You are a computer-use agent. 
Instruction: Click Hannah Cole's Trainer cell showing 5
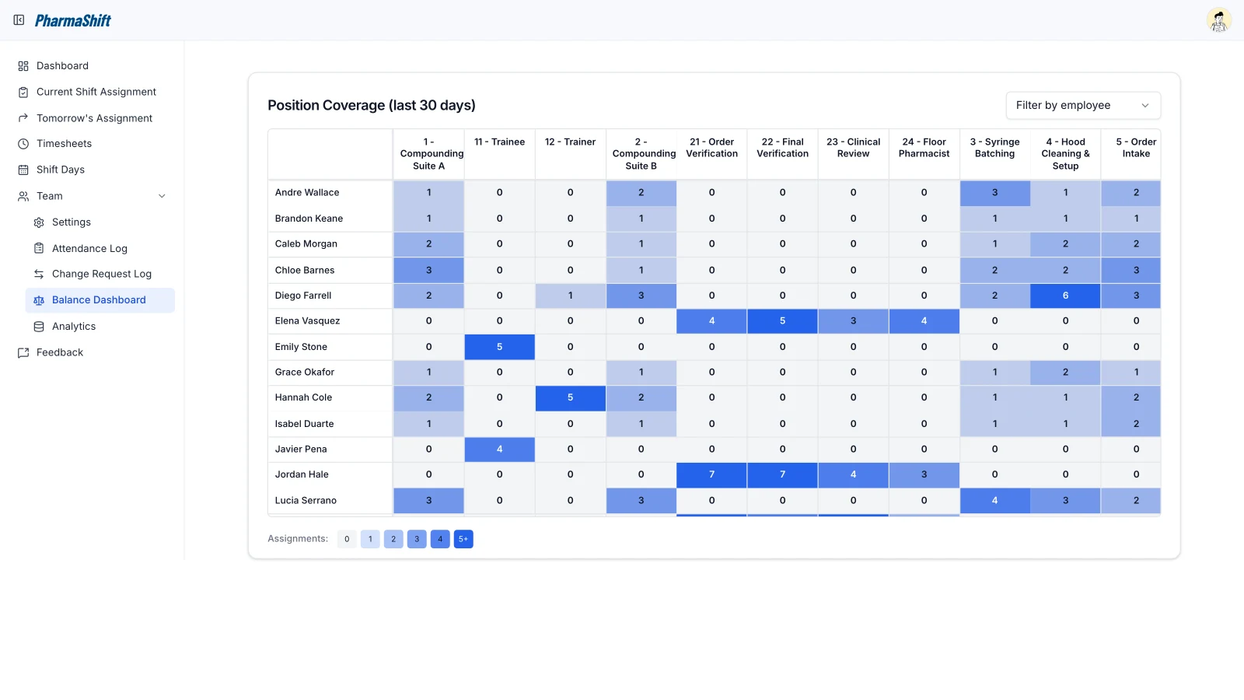click(570, 397)
